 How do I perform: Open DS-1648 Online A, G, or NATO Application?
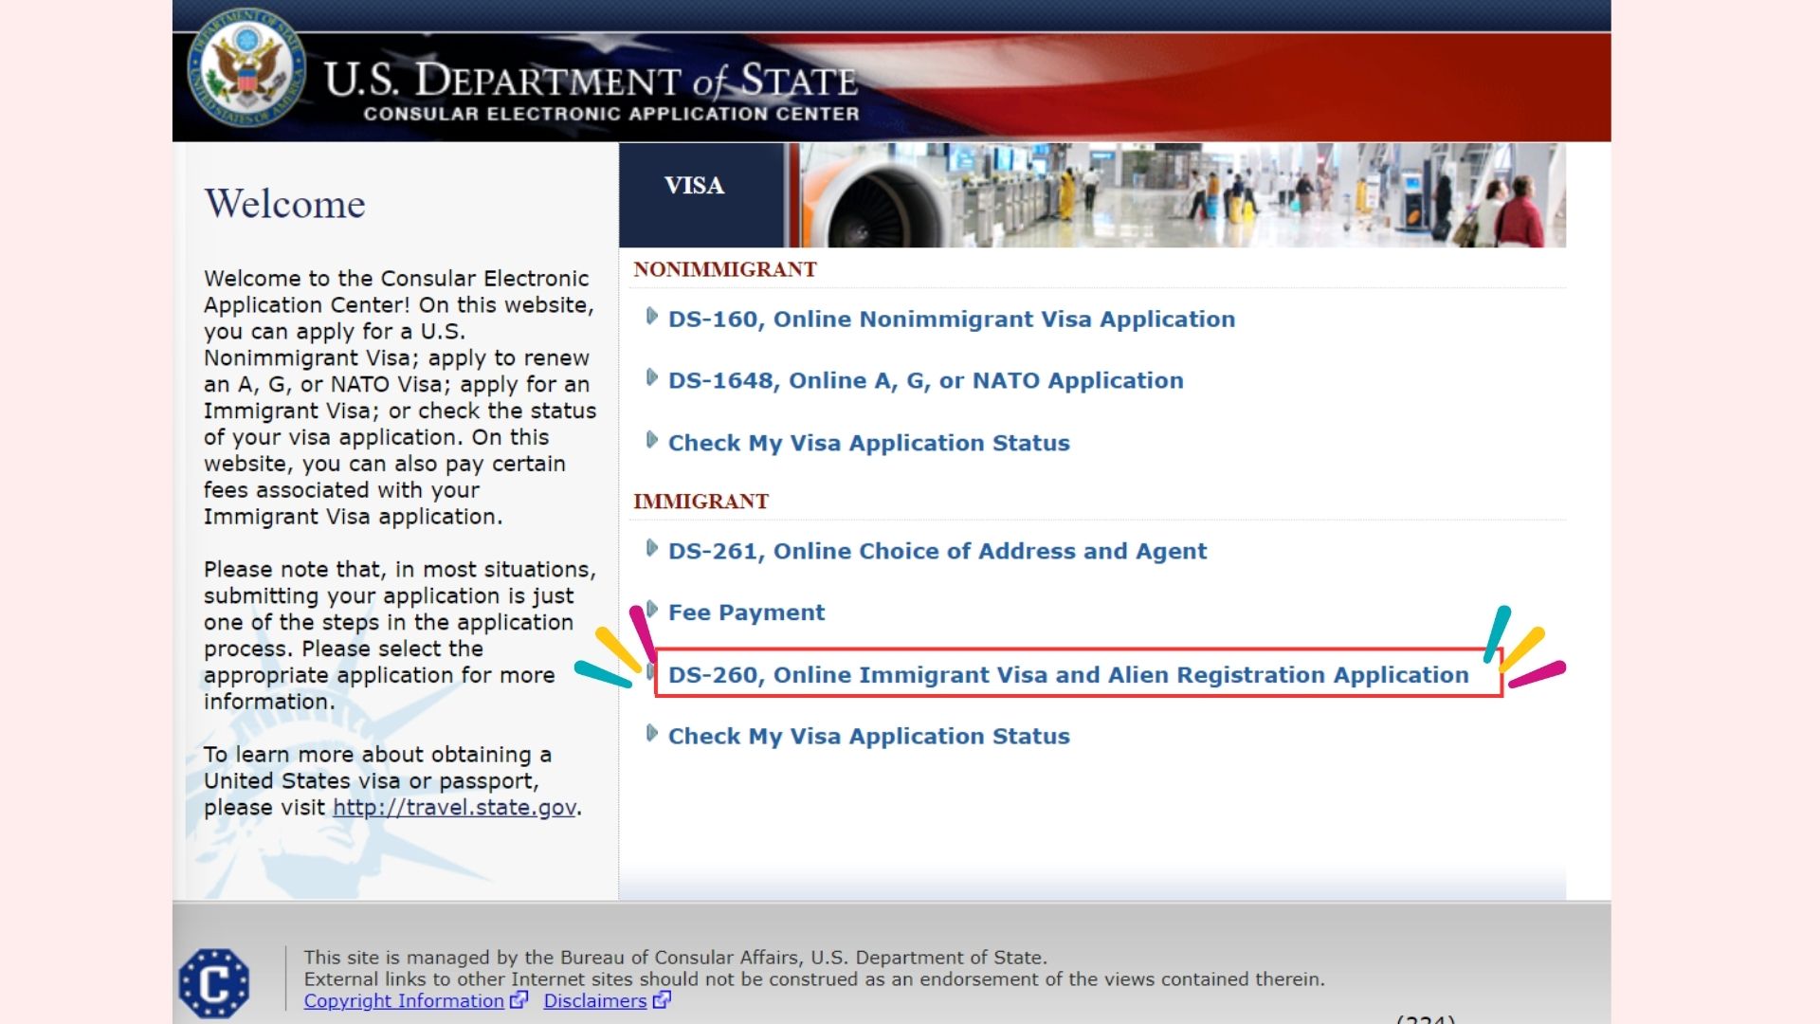[x=926, y=381]
